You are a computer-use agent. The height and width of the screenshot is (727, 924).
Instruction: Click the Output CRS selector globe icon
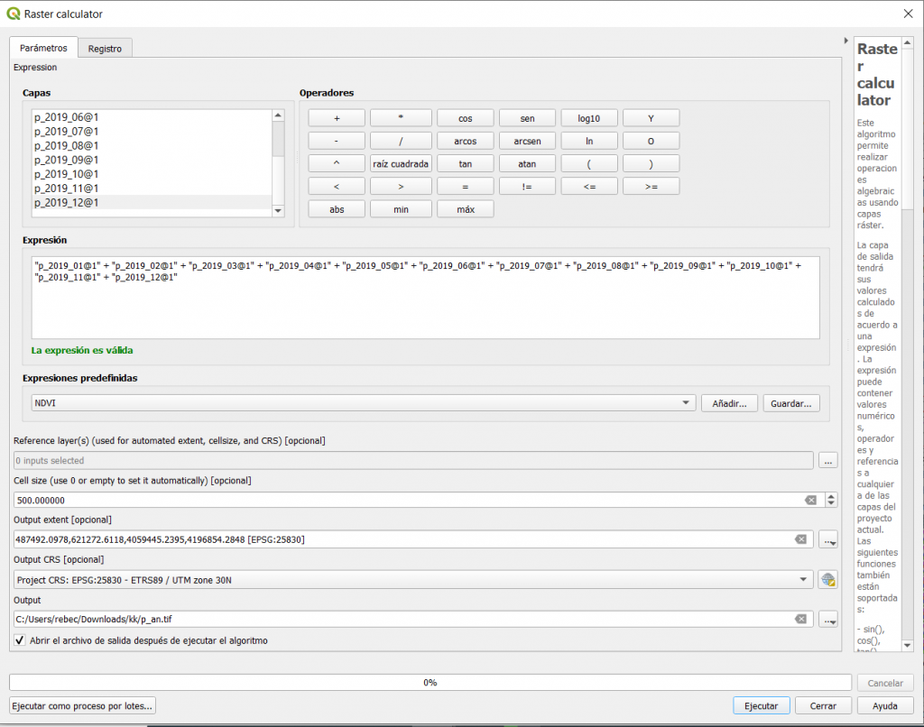pos(827,580)
